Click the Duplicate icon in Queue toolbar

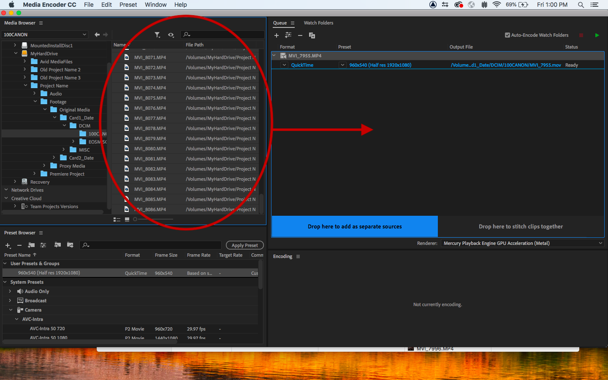coord(312,35)
